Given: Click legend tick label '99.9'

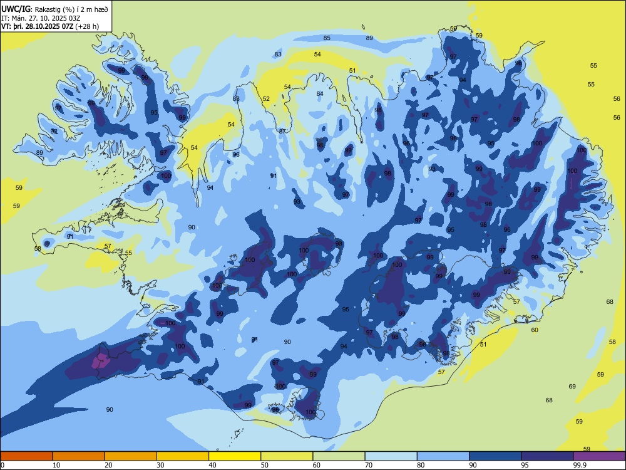Looking at the screenshot, I should (x=580, y=465).
